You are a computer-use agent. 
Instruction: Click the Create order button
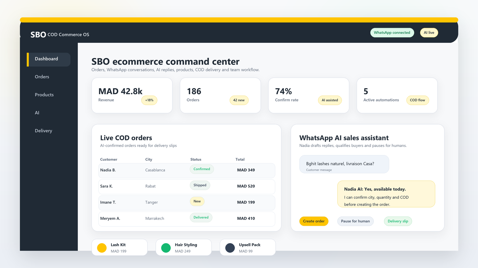(314, 221)
